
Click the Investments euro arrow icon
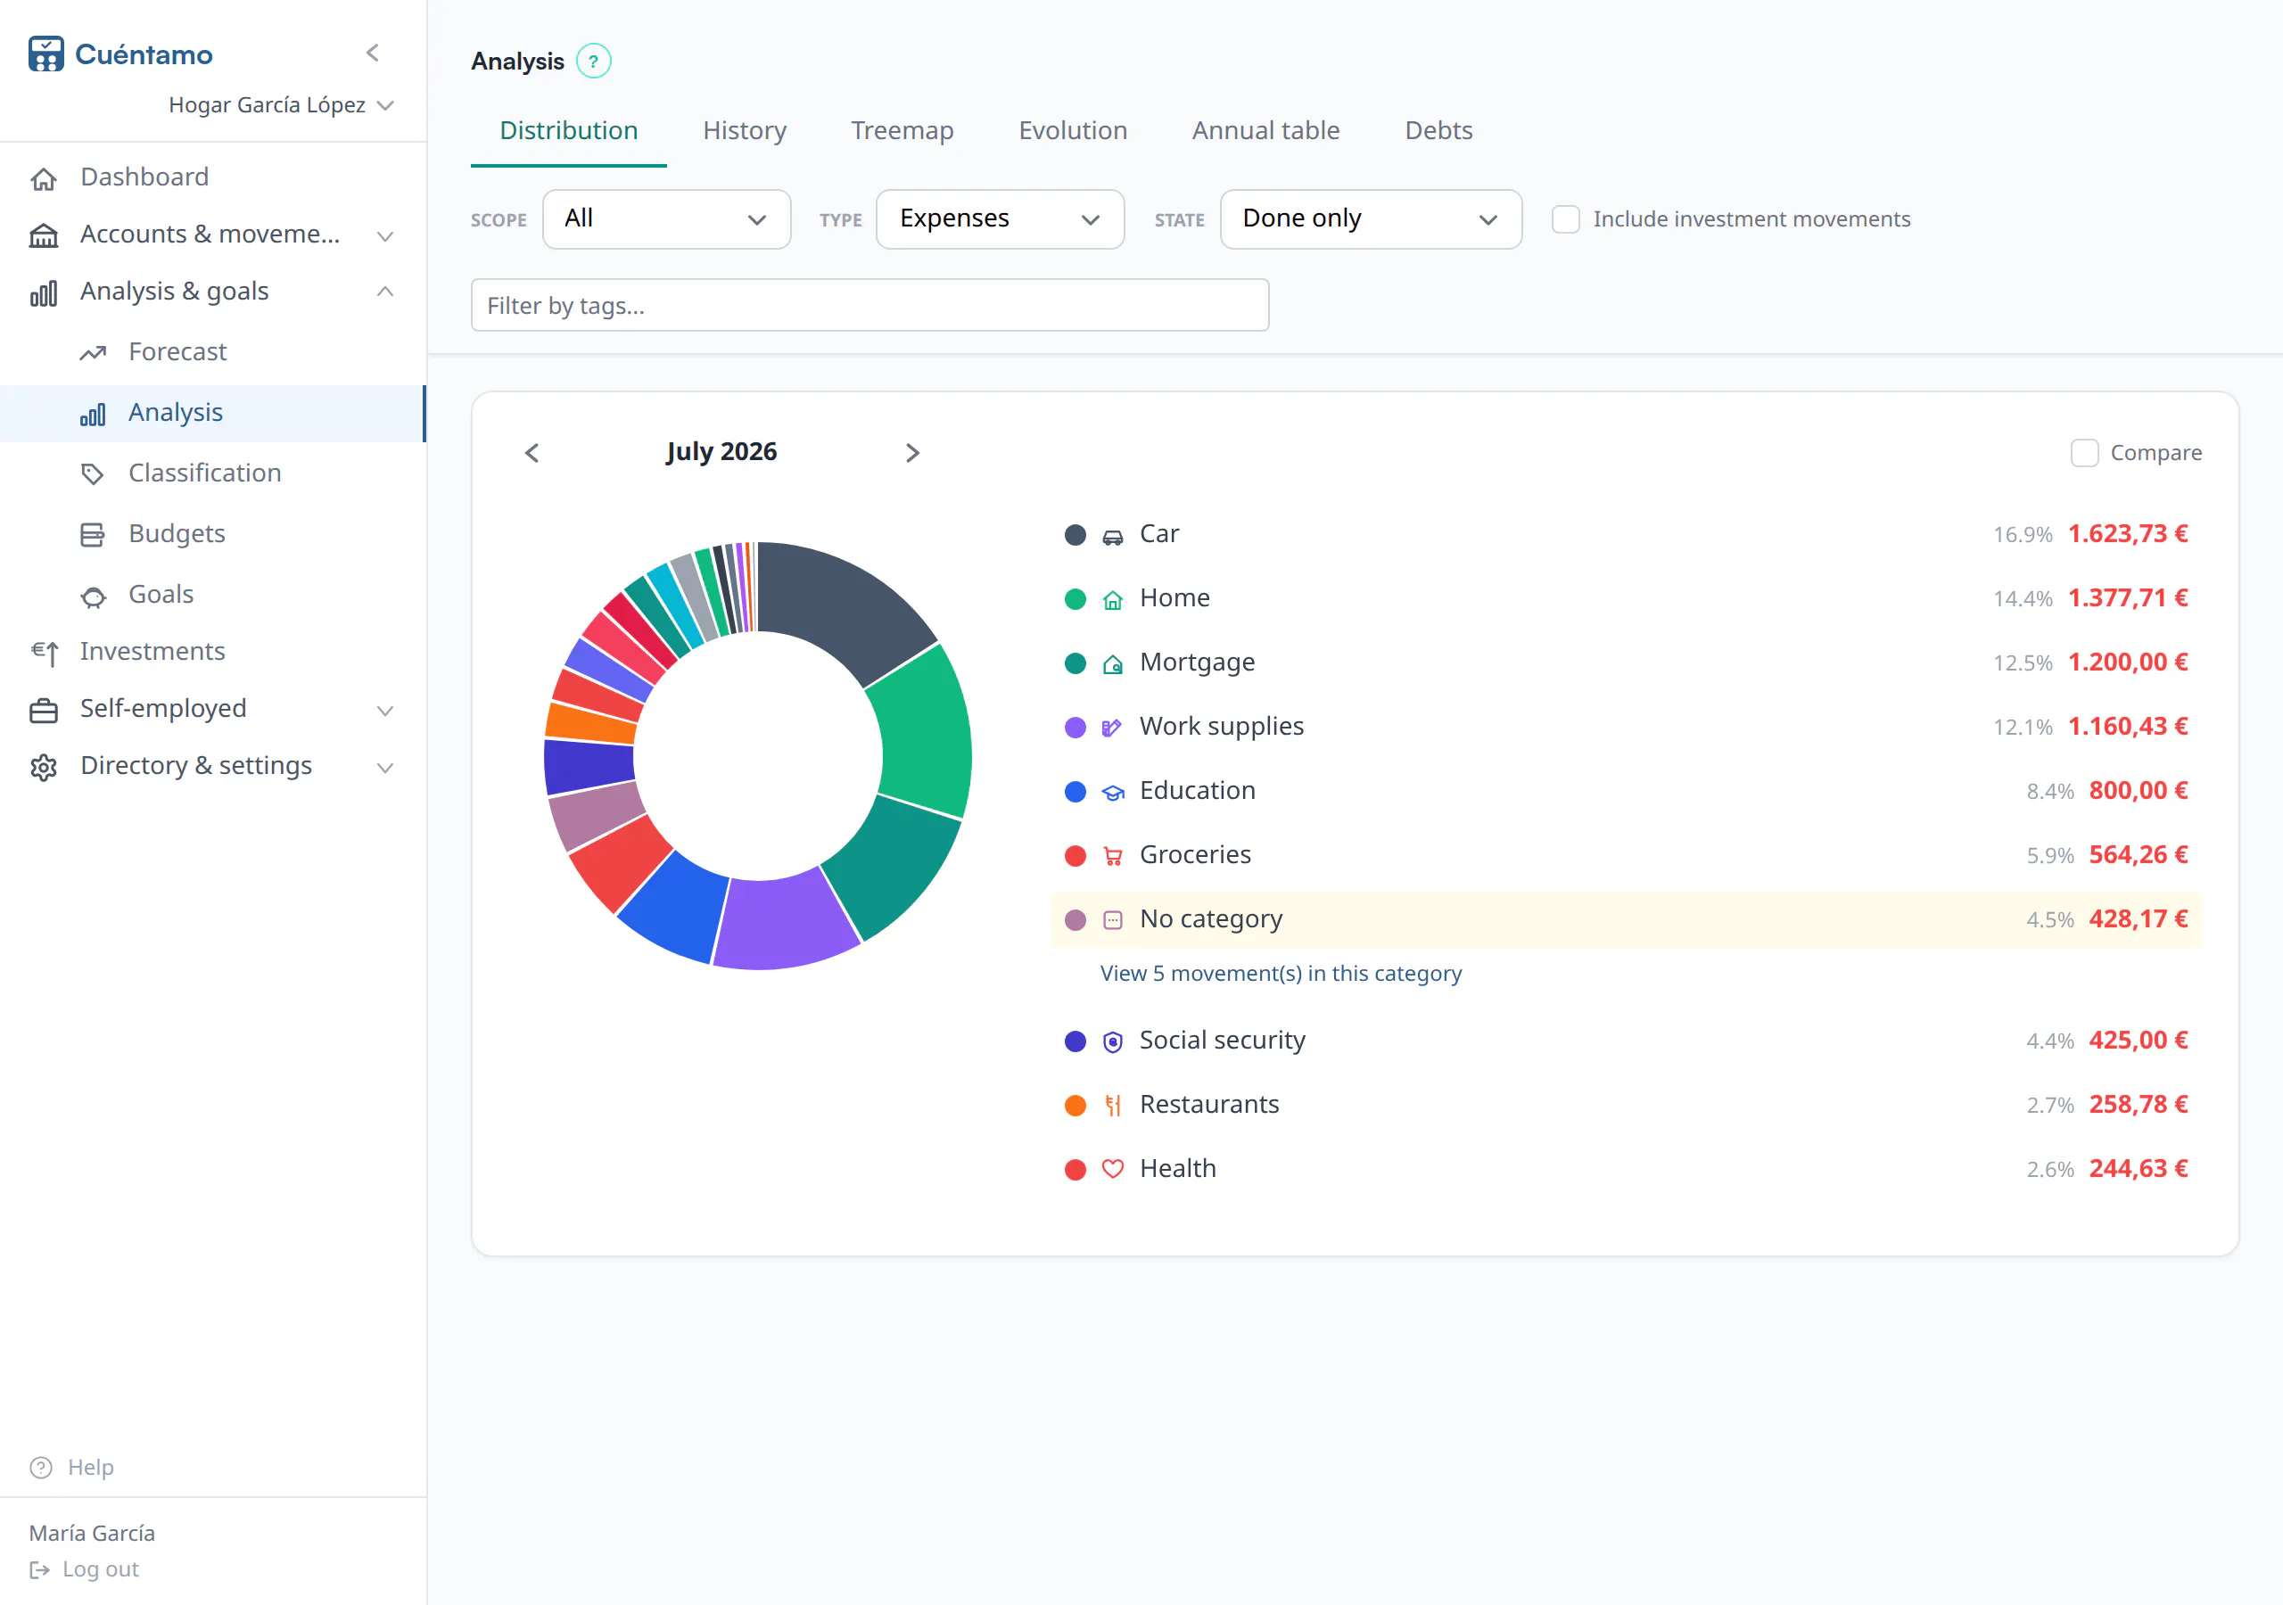coord(44,653)
